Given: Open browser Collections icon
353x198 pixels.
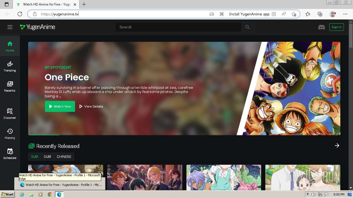Looking at the screenshot, I should coord(320,14).
